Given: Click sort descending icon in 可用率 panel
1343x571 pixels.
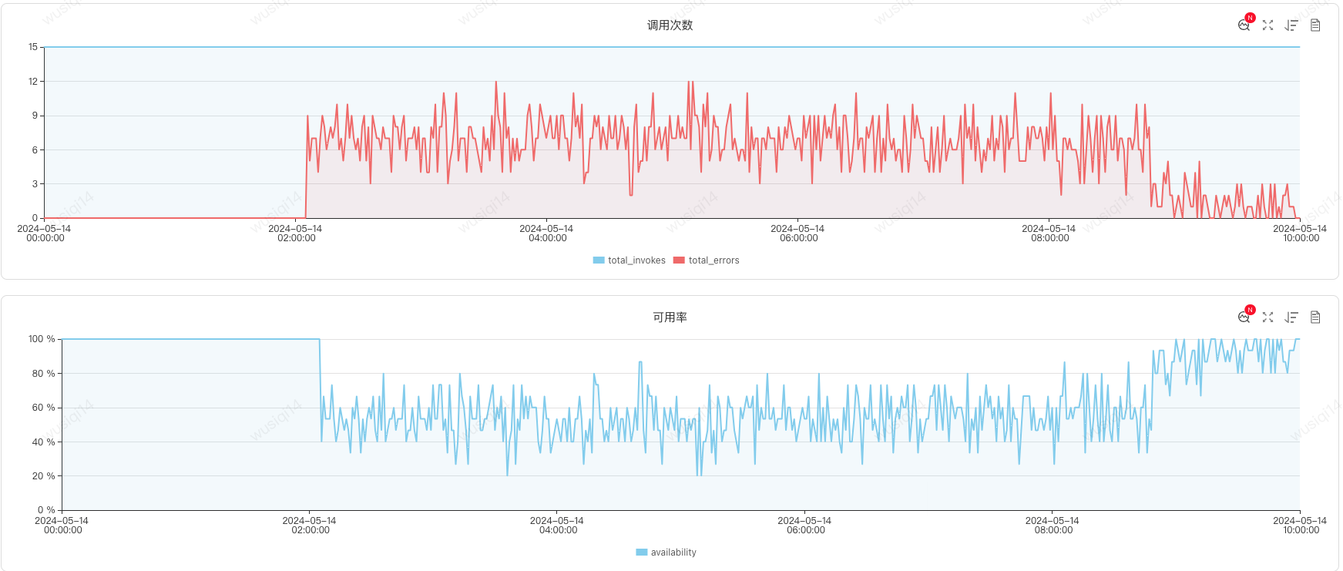Looking at the screenshot, I should [1291, 317].
